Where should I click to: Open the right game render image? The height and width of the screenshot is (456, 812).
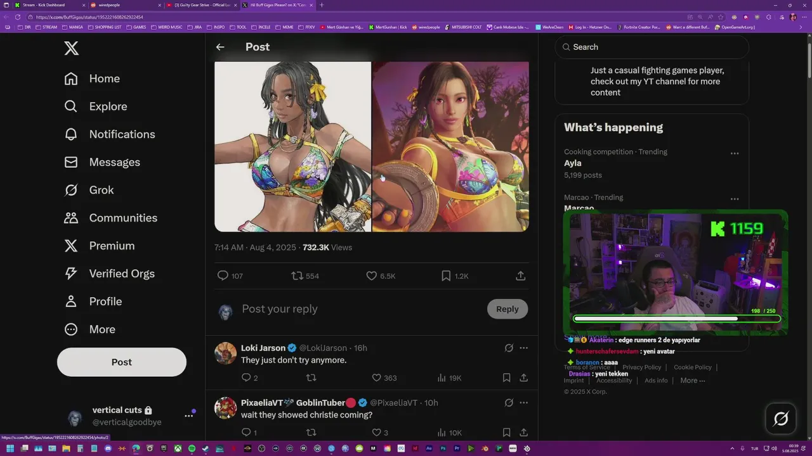450,146
